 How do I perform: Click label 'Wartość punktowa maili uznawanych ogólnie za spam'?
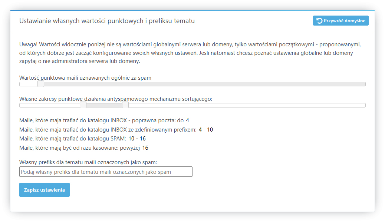point(85,78)
